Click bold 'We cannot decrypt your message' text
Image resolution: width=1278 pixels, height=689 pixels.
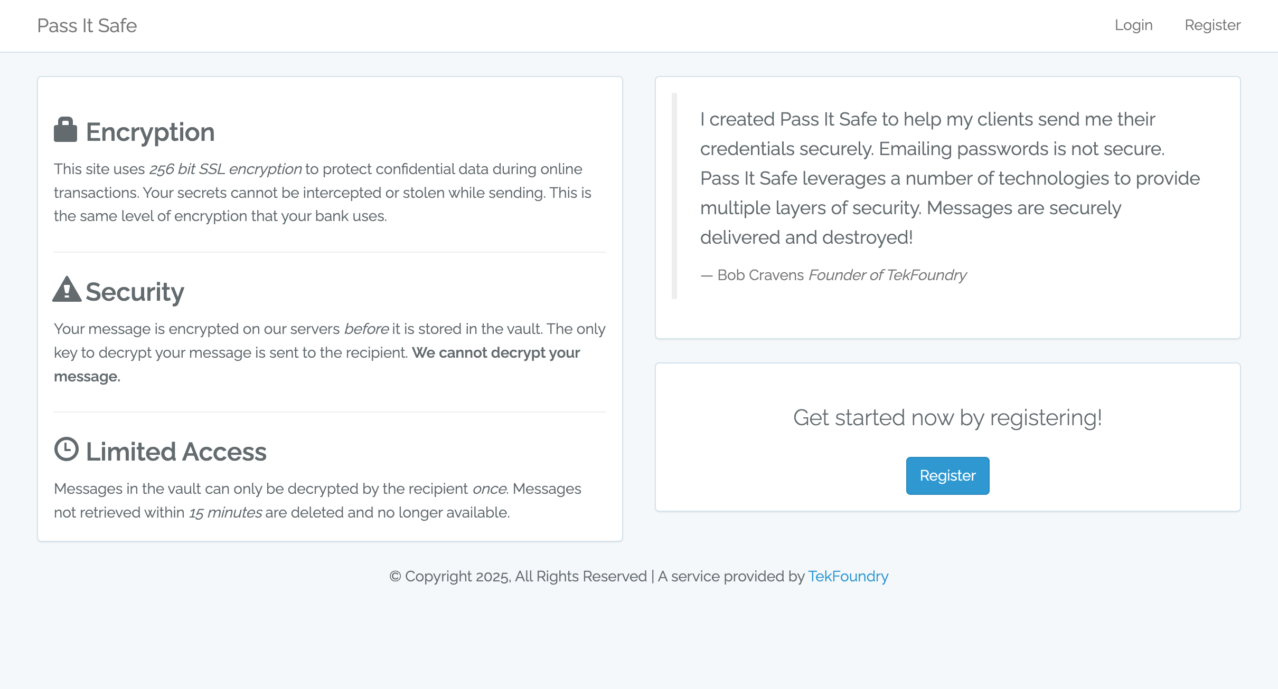pos(495,352)
